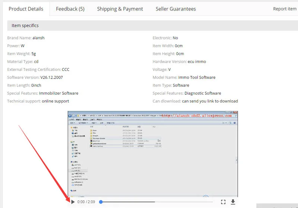This screenshot has height=208, width=298.
Task: Select the Material Type value cd
Action: [36, 62]
